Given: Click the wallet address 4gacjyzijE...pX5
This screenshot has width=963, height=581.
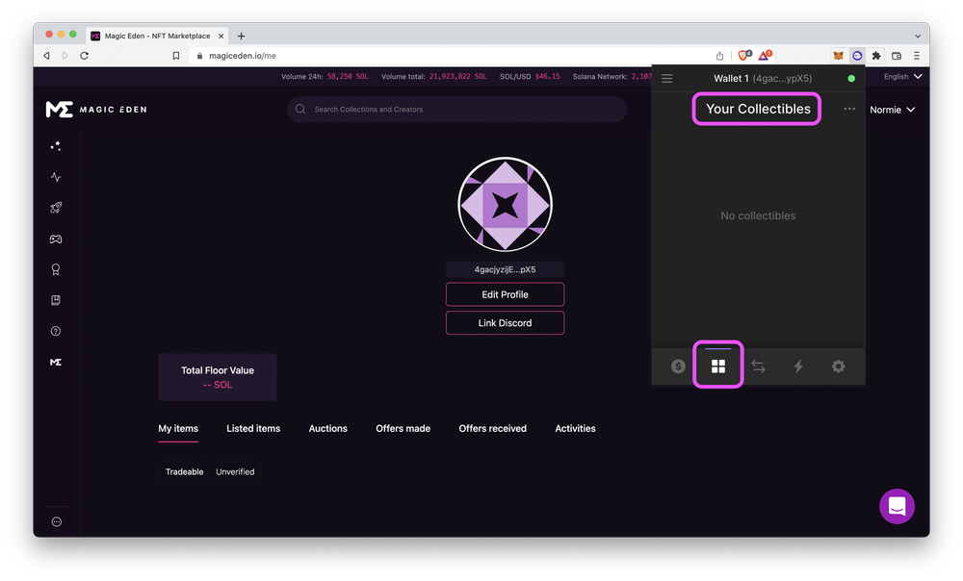Looking at the screenshot, I should click(505, 269).
